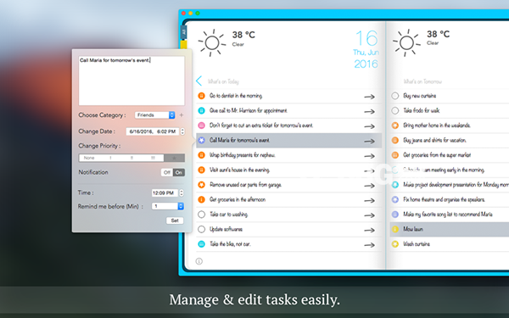Select the 'Go to dentist in the morning' task text
The height and width of the screenshot is (318, 509).
236,96
